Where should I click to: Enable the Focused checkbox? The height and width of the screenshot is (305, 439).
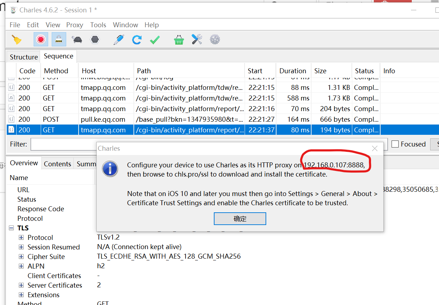coord(395,144)
